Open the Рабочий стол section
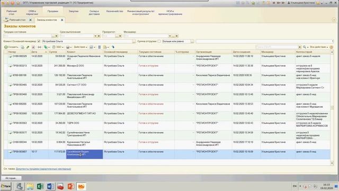 tap(12, 13)
